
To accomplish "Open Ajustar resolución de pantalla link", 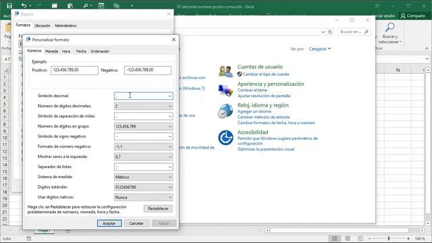I will [264, 96].
